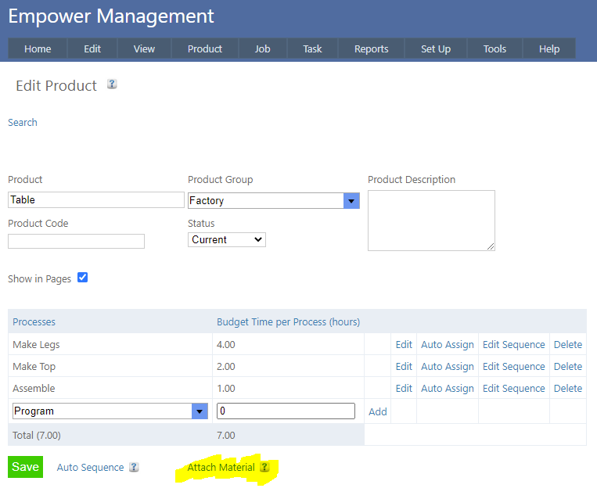Screen dimensions: 597x499
Task: Open the Tools menu
Action: pyautogui.click(x=495, y=48)
